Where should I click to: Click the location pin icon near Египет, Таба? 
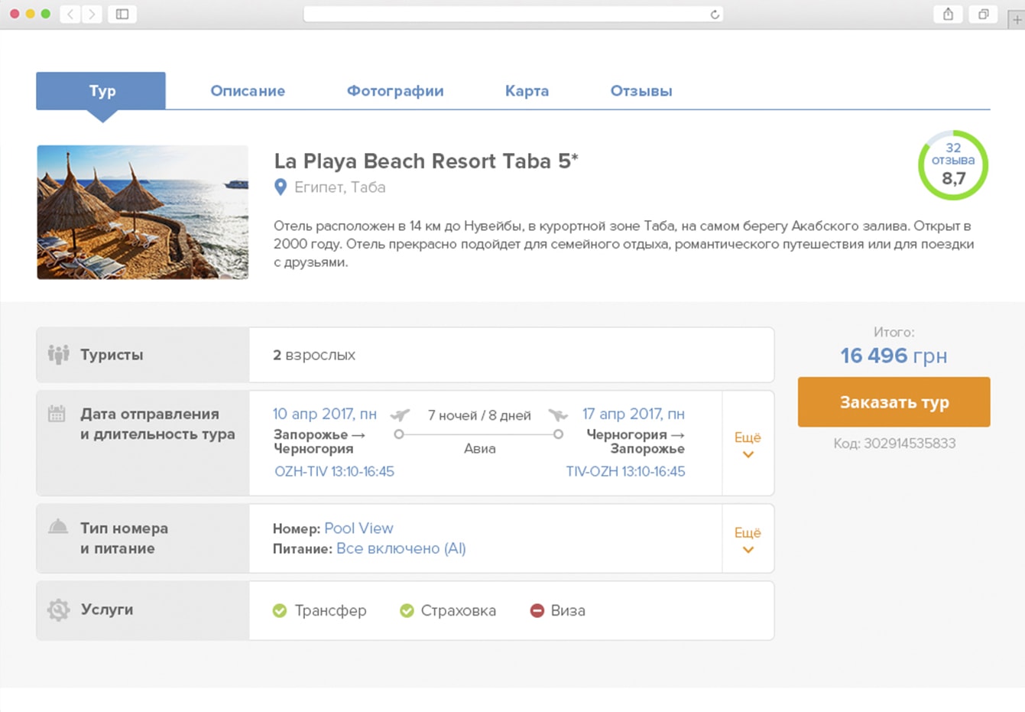[x=281, y=187]
